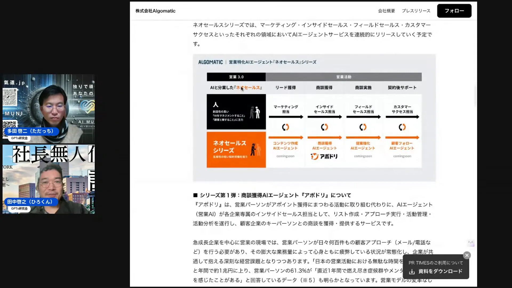Click GPTs研究会 badge under 田中啓之
512x288 pixels.
(x=19, y=209)
